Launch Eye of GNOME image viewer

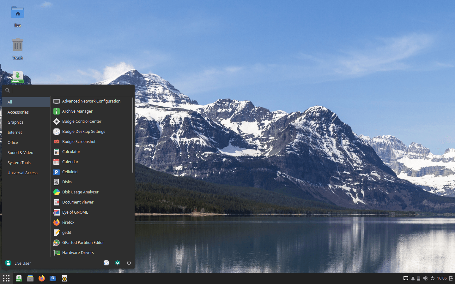coord(91,212)
